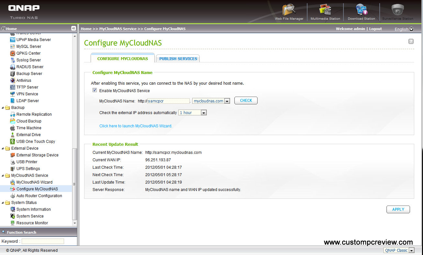Switch to Publish Services tab
The image size is (423, 255).
tap(178, 58)
